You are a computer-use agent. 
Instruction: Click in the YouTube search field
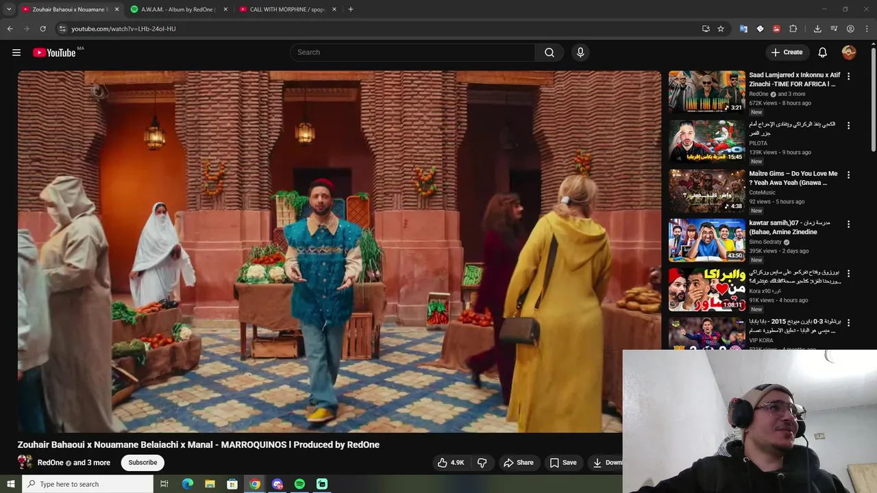pos(412,52)
